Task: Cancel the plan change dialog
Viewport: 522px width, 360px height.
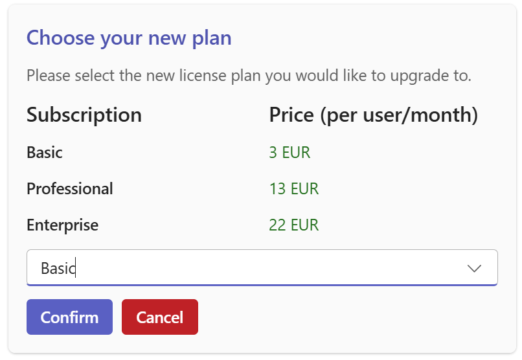Action: [159, 317]
